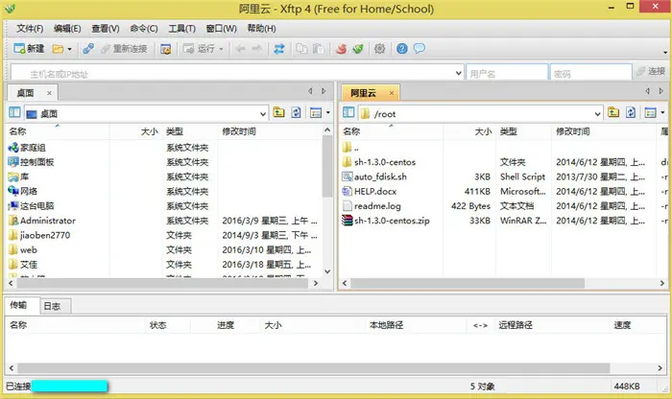The width and height of the screenshot is (672, 399).
Task: Select the web folder in local list
Action: tap(23, 249)
